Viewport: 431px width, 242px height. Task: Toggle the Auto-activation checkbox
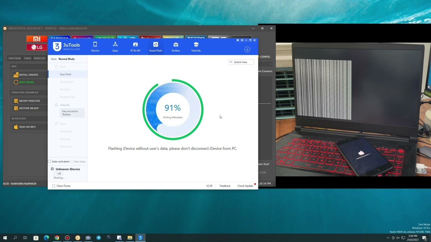(50, 162)
